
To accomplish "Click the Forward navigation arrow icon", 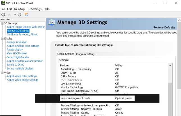I will pyautogui.click(x=19, y=14).
